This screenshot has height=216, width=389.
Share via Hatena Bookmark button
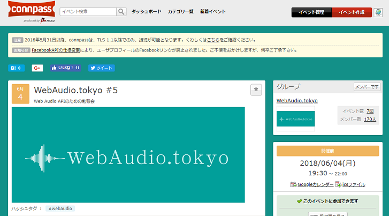[x=16, y=68]
